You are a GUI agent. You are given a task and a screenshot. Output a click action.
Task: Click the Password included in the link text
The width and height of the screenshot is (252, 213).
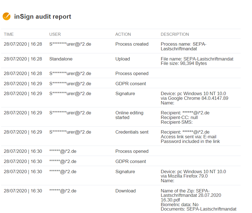click(x=190, y=142)
